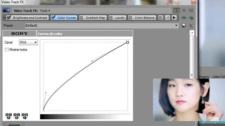
Task: Click the first RGB channel swap icon
Action: (8, 116)
